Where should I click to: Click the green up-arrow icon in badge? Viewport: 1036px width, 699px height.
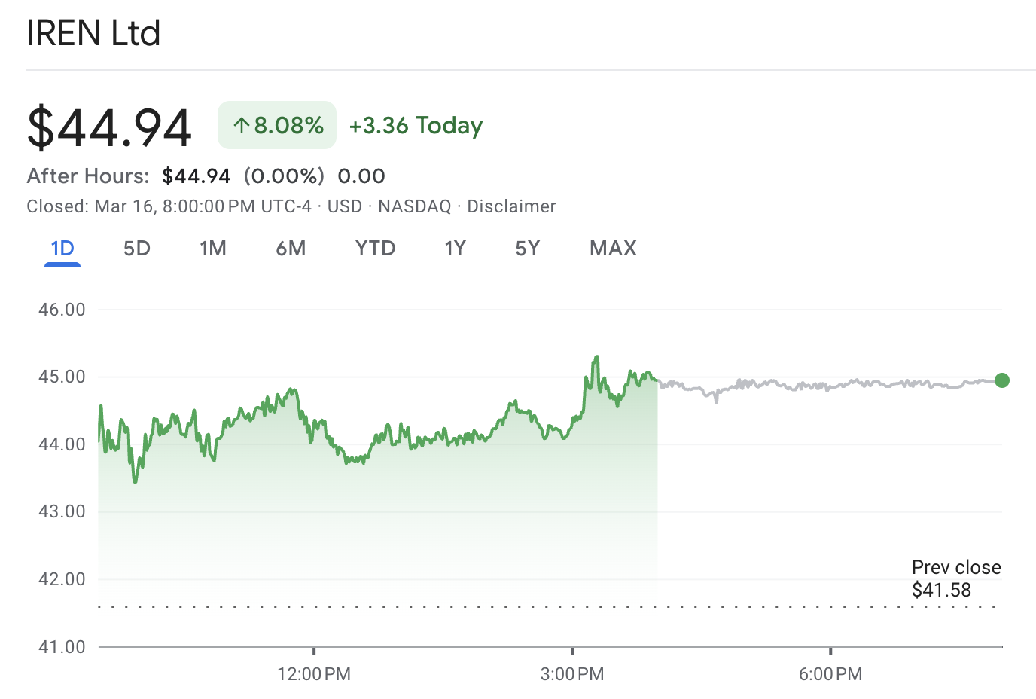tap(241, 126)
